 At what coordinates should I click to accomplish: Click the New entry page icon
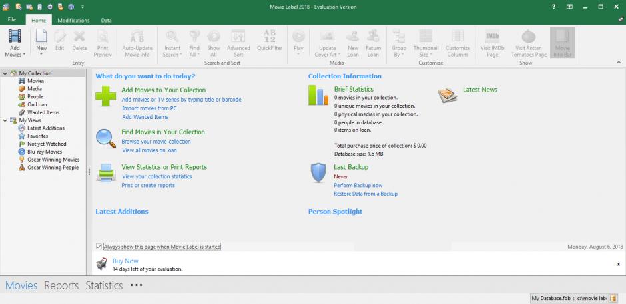click(41, 36)
